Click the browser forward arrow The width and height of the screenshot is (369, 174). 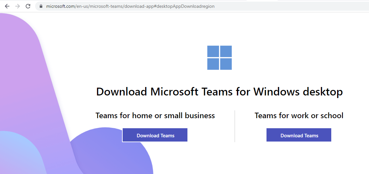click(x=18, y=6)
